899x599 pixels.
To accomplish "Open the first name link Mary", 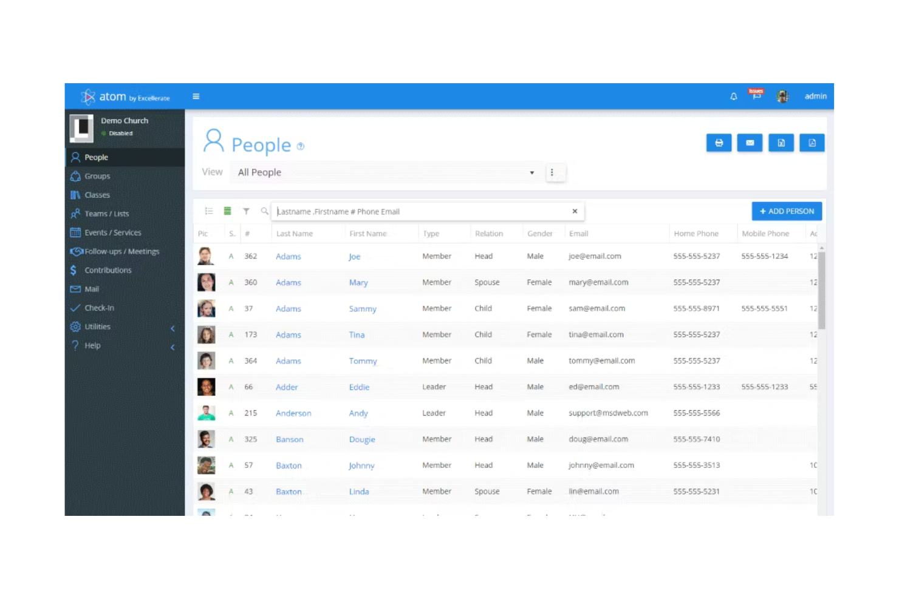I will 358,283.
